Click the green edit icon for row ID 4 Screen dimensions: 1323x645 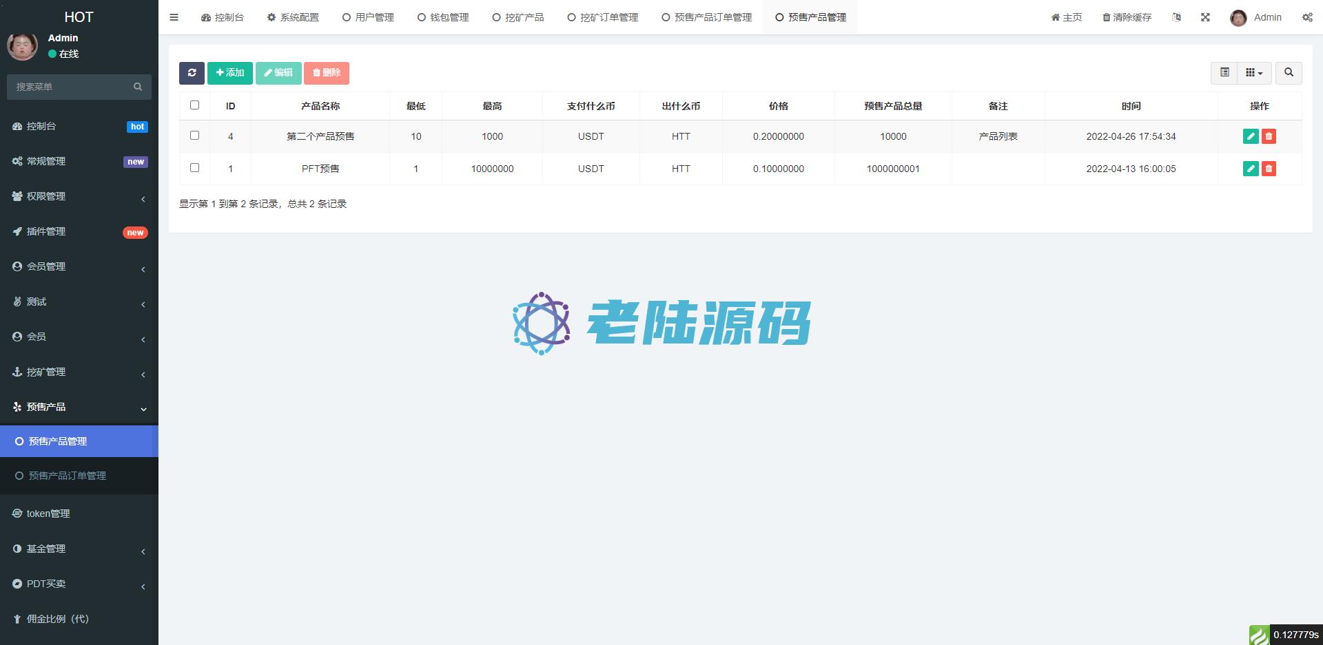coord(1251,136)
